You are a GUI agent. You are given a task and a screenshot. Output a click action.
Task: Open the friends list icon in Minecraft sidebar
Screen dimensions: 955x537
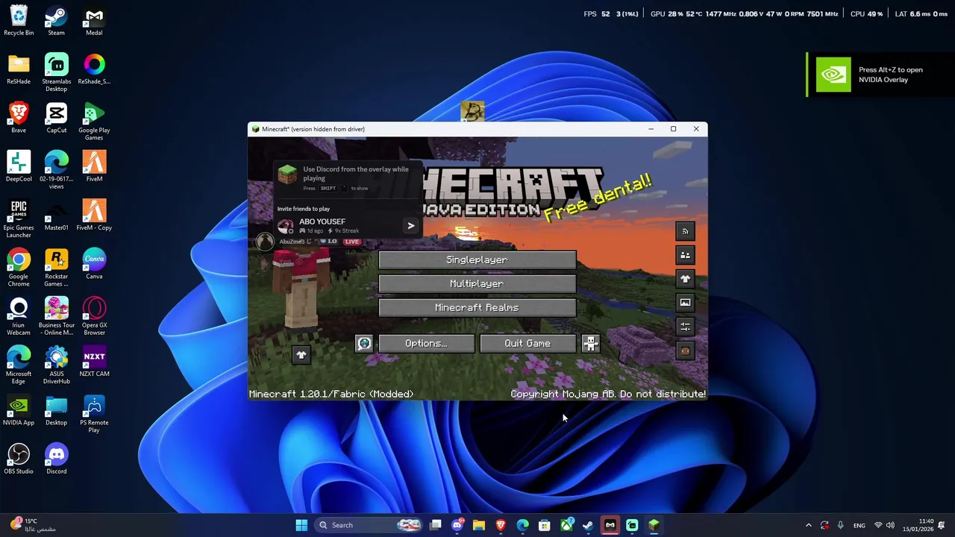pos(685,255)
